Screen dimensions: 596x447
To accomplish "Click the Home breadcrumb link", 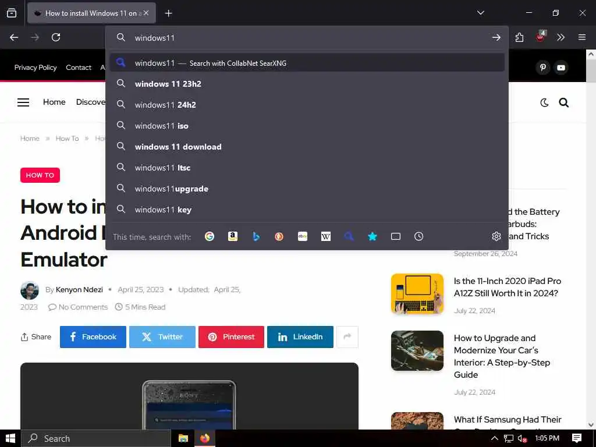I will pyautogui.click(x=30, y=139).
